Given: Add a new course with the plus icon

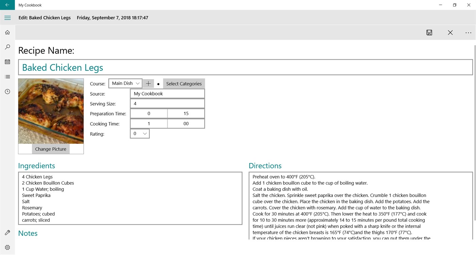Looking at the screenshot, I should coord(148,83).
